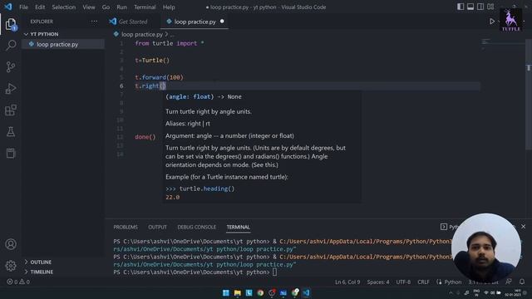Expand the Outline section
This screenshot has width=532, height=299.
pos(63,262)
